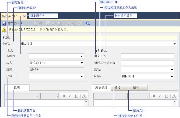This screenshot has height=118, width=180.
Task: Click the 积压工作优先级 field label
Action: [105, 63]
